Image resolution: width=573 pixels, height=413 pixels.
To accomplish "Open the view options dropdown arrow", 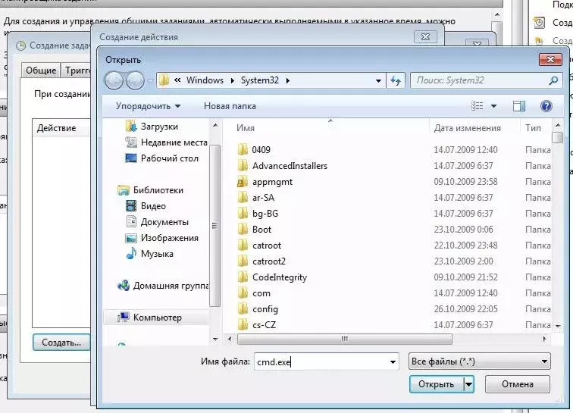I will 493,106.
